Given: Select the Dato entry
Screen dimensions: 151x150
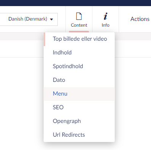Looking at the screenshot, I should (x=79, y=80).
